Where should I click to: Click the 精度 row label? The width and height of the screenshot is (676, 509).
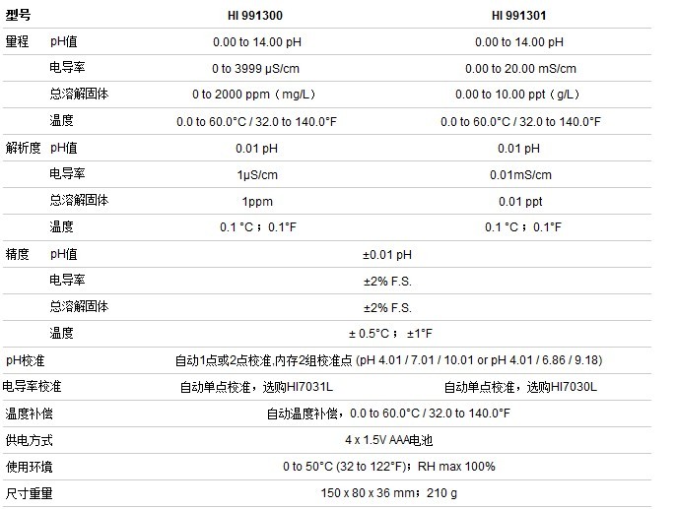[x=18, y=255]
